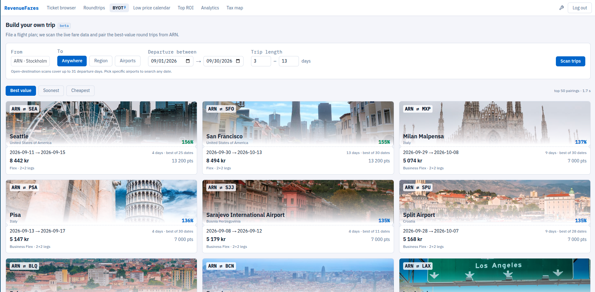Sort results by Cheapest
The height and width of the screenshot is (292, 595).
(x=80, y=91)
